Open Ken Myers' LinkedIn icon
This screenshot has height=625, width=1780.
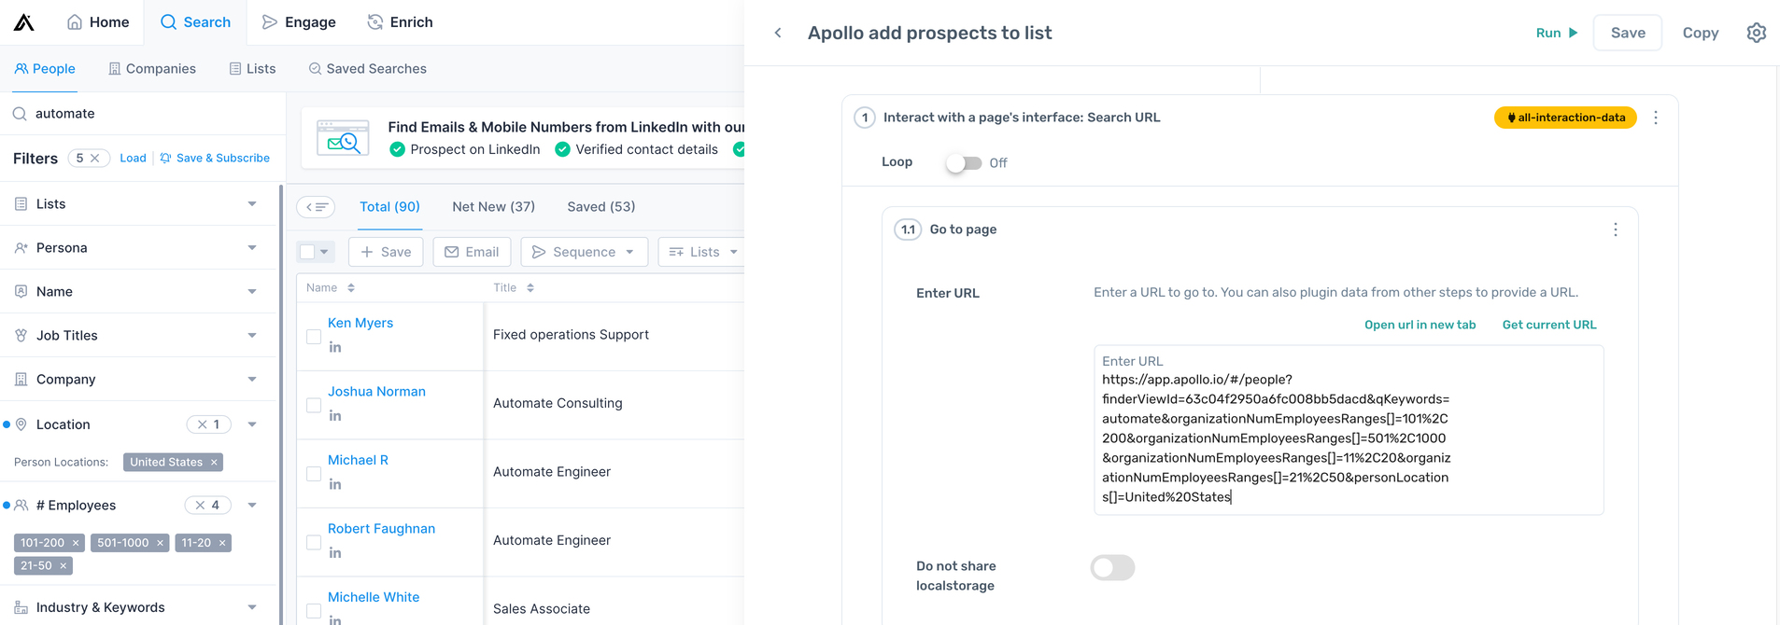coord(335,347)
